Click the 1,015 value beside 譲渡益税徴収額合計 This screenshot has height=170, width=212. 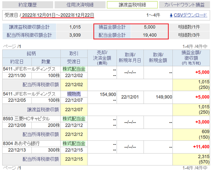tap(75, 27)
